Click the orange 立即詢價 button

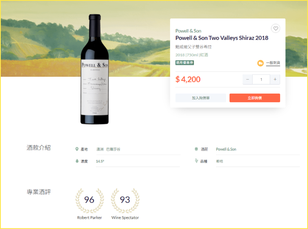click(x=254, y=98)
